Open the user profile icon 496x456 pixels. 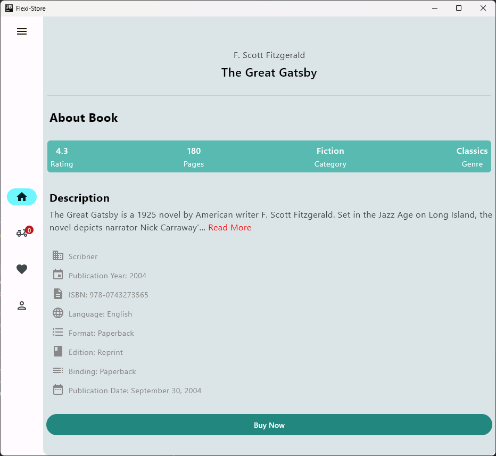click(x=22, y=305)
